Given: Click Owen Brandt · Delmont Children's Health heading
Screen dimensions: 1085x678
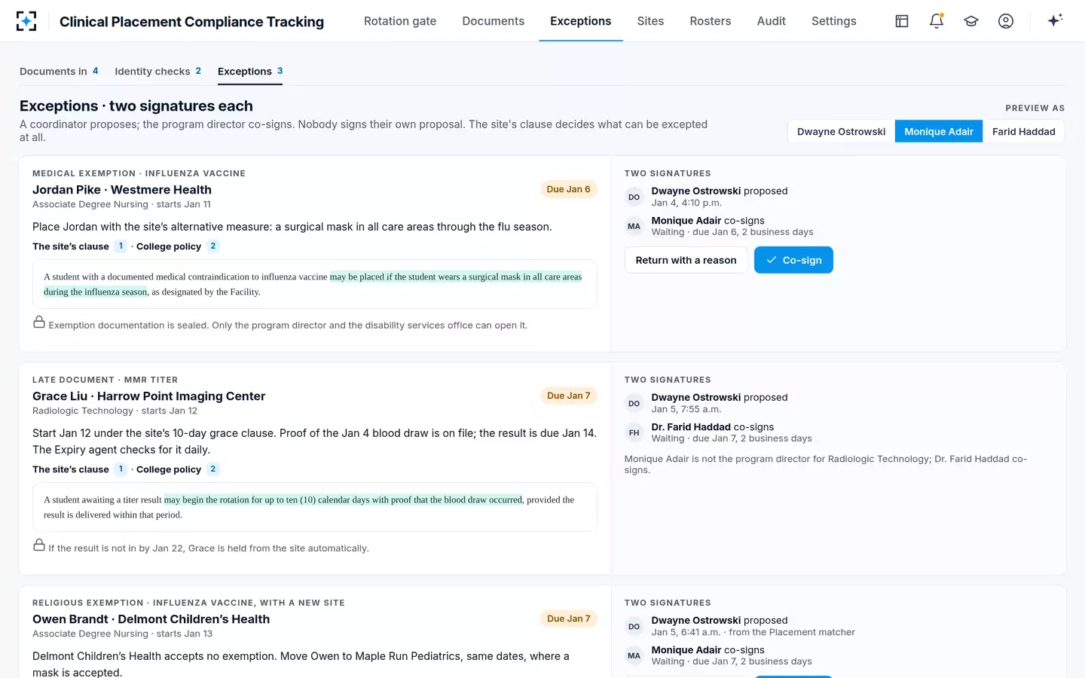Looking at the screenshot, I should (151, 619).
